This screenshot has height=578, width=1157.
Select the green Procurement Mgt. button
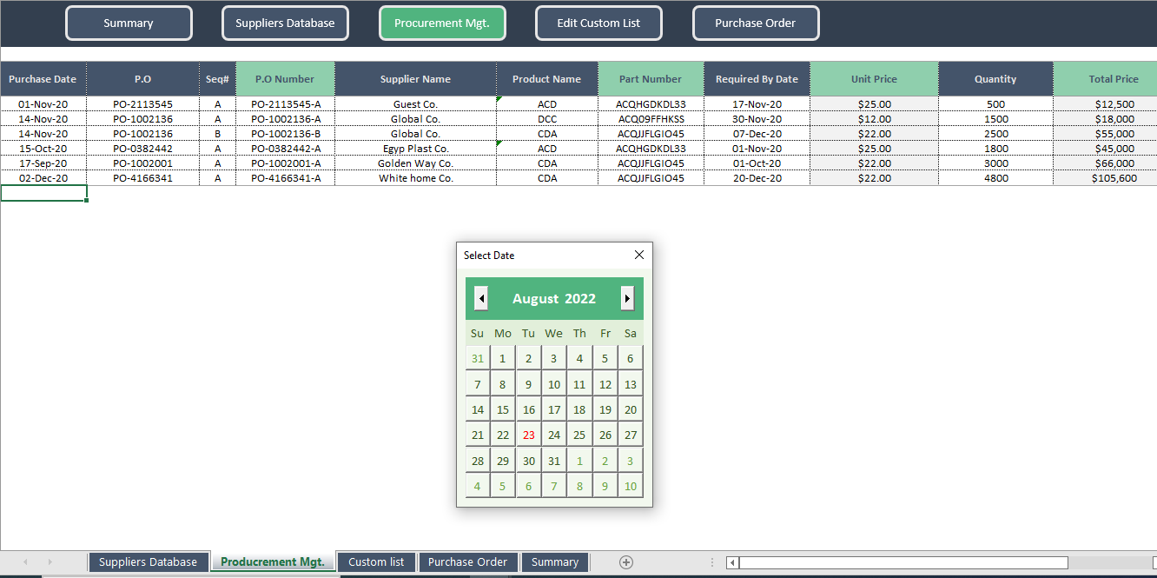(442, 23)
